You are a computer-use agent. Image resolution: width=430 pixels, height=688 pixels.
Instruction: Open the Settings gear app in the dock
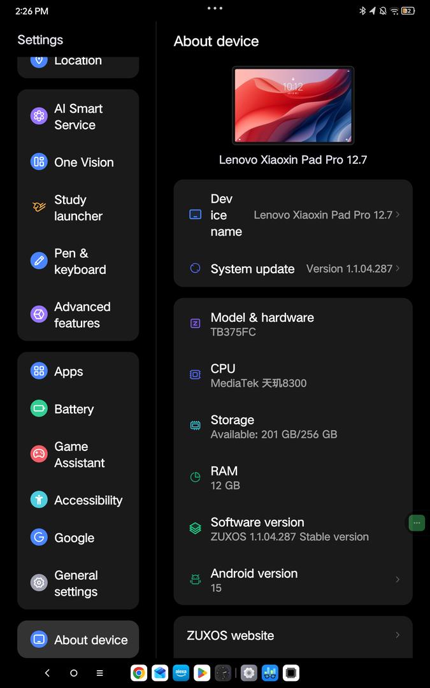(248, 673)
